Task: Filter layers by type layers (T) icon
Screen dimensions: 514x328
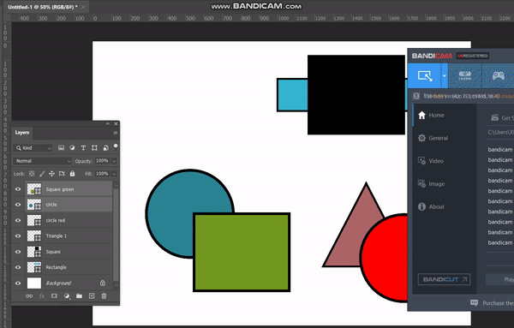Action: [x=83, y=148]
